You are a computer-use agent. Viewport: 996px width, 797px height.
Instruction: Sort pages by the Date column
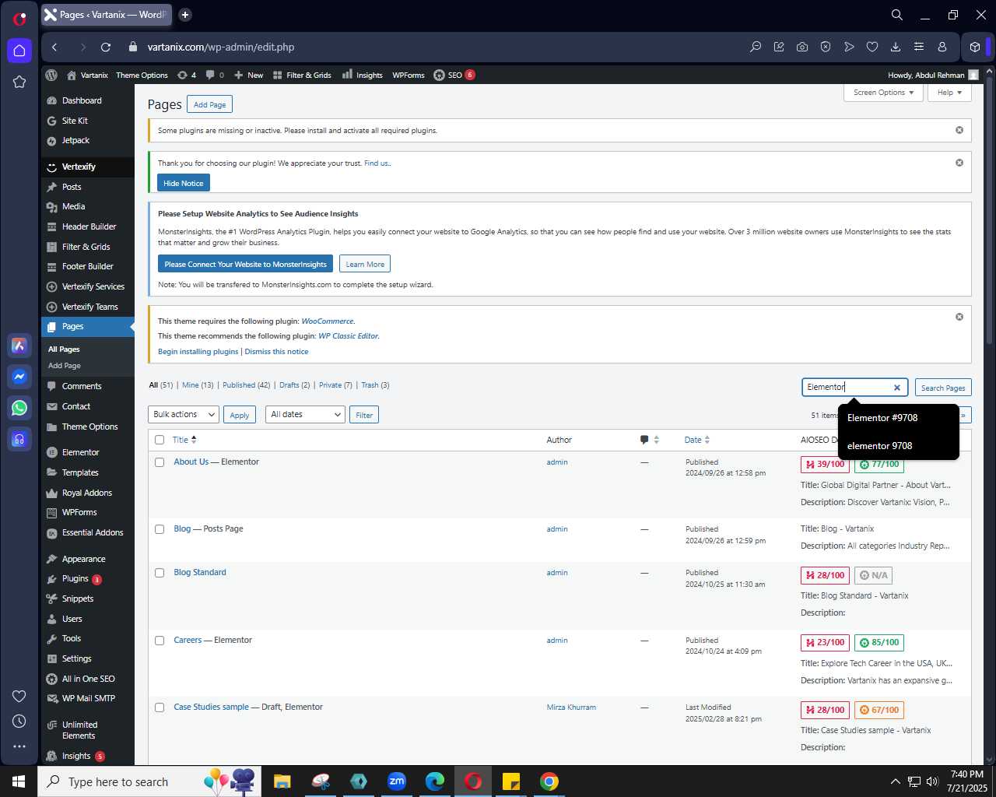pos(697,440)
